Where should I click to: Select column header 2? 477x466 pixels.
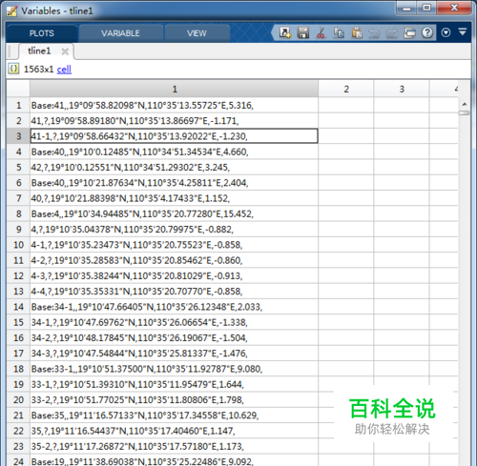coord(346,89)
